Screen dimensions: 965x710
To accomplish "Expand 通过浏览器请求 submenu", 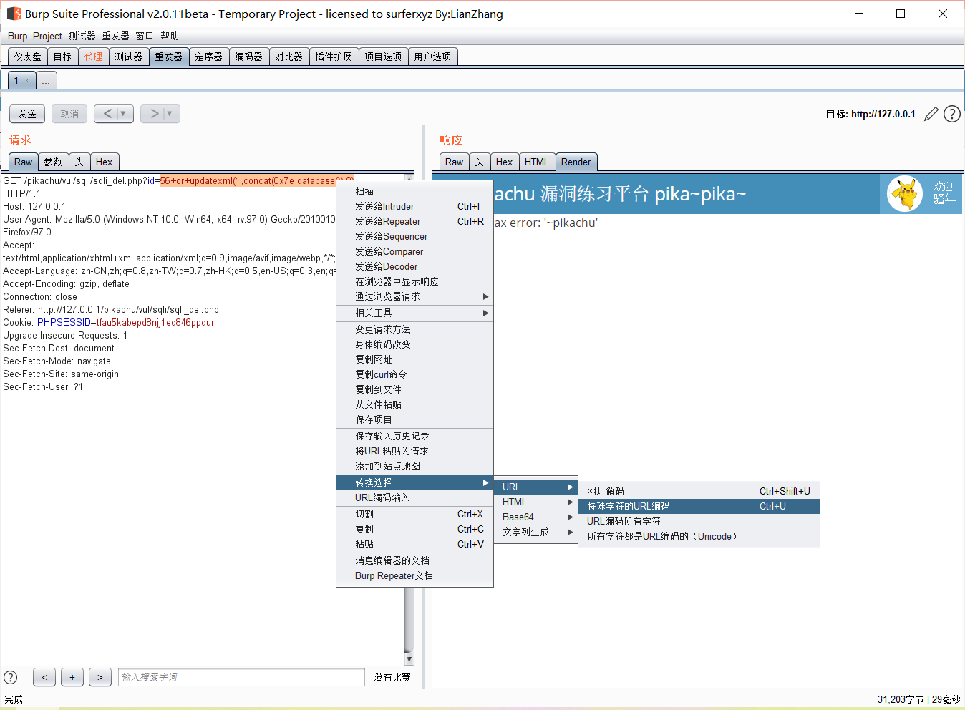I will 414,296.
